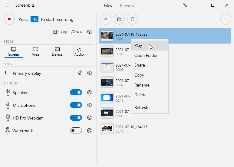The image size is (234, 167).
Task: Click the open folder toolbar button
Action: pos(119,19)
